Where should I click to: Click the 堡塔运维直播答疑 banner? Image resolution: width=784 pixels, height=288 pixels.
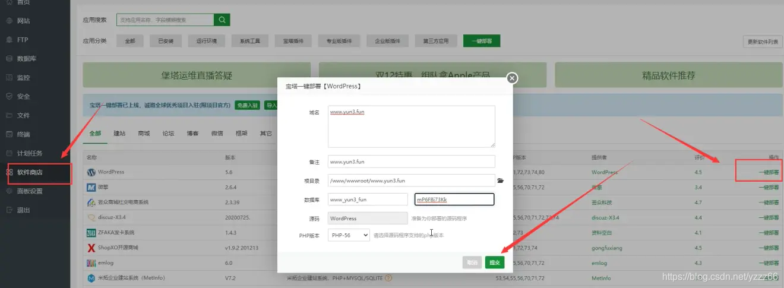pyautogui.click(x=197, y=75)
